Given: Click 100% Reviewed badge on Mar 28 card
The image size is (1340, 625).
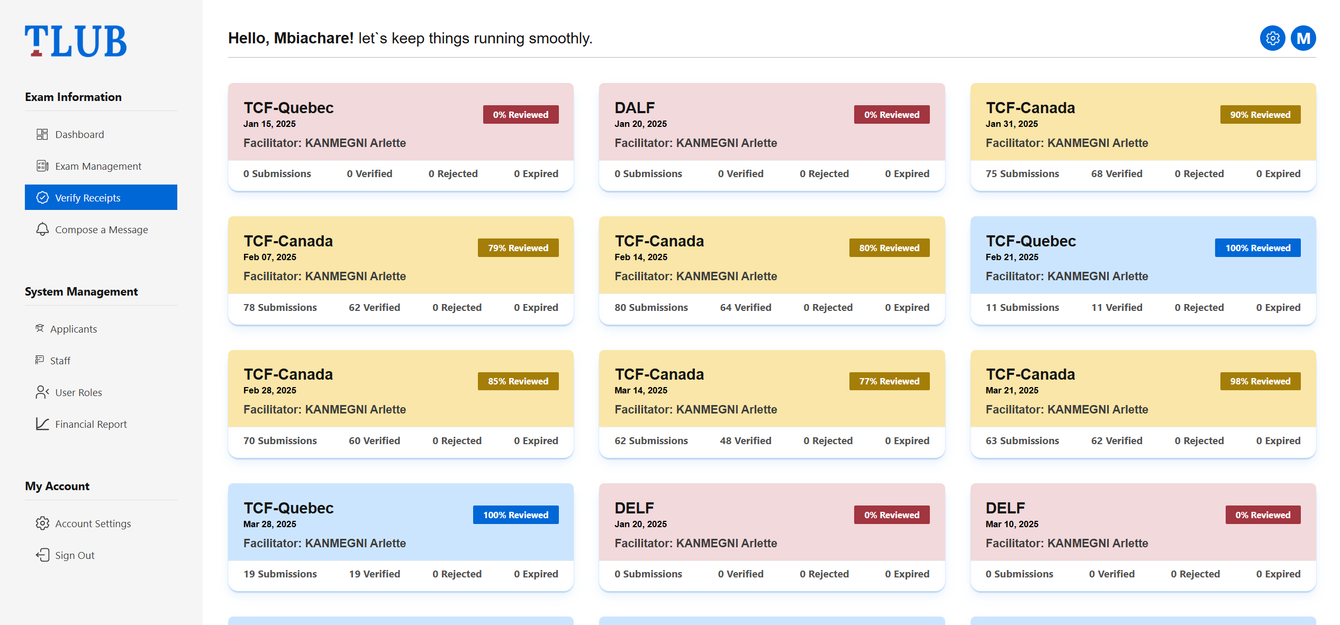Looking at the screenshot, I should pyautogui.click(x=515, y=515).
